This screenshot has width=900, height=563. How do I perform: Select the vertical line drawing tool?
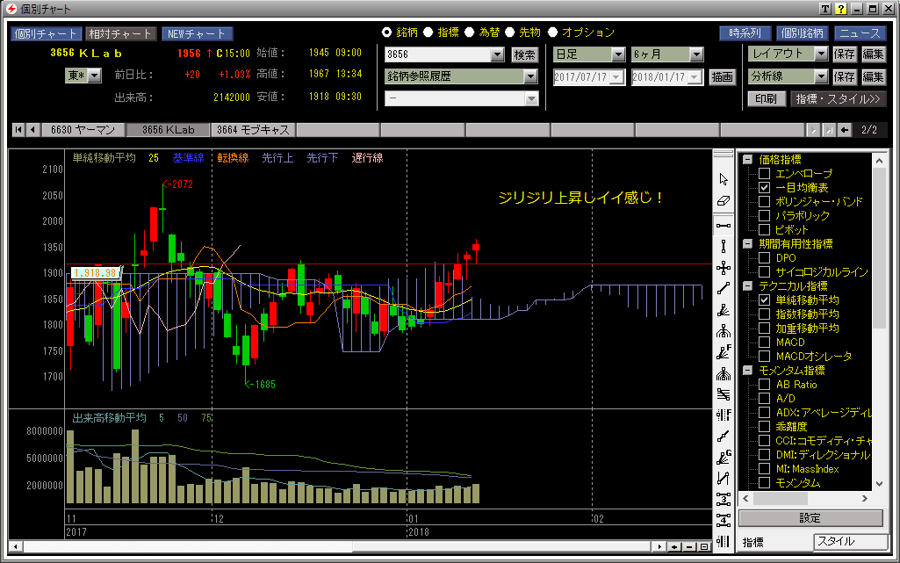coord(724,247)
